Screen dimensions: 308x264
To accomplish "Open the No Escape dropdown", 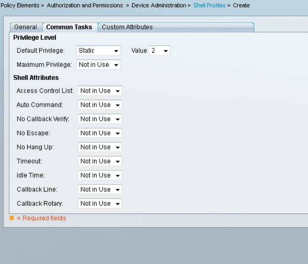I will 100,133.
